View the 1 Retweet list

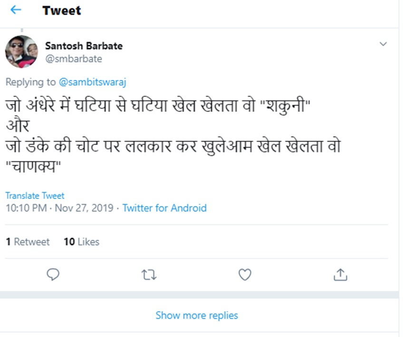pos(28,242)
